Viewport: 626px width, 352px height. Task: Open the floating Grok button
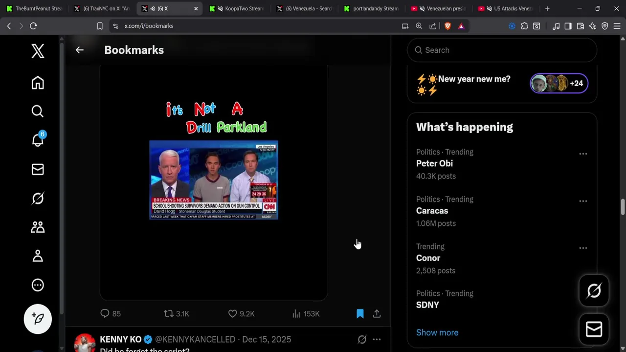click(594, 291)
